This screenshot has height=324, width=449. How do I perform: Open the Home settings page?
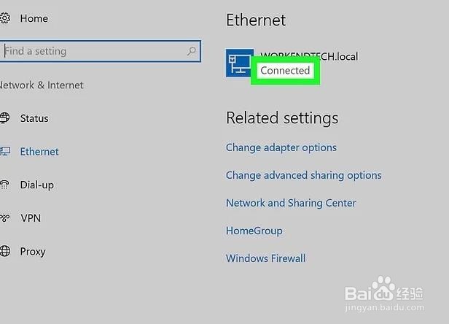coord(34,18)
